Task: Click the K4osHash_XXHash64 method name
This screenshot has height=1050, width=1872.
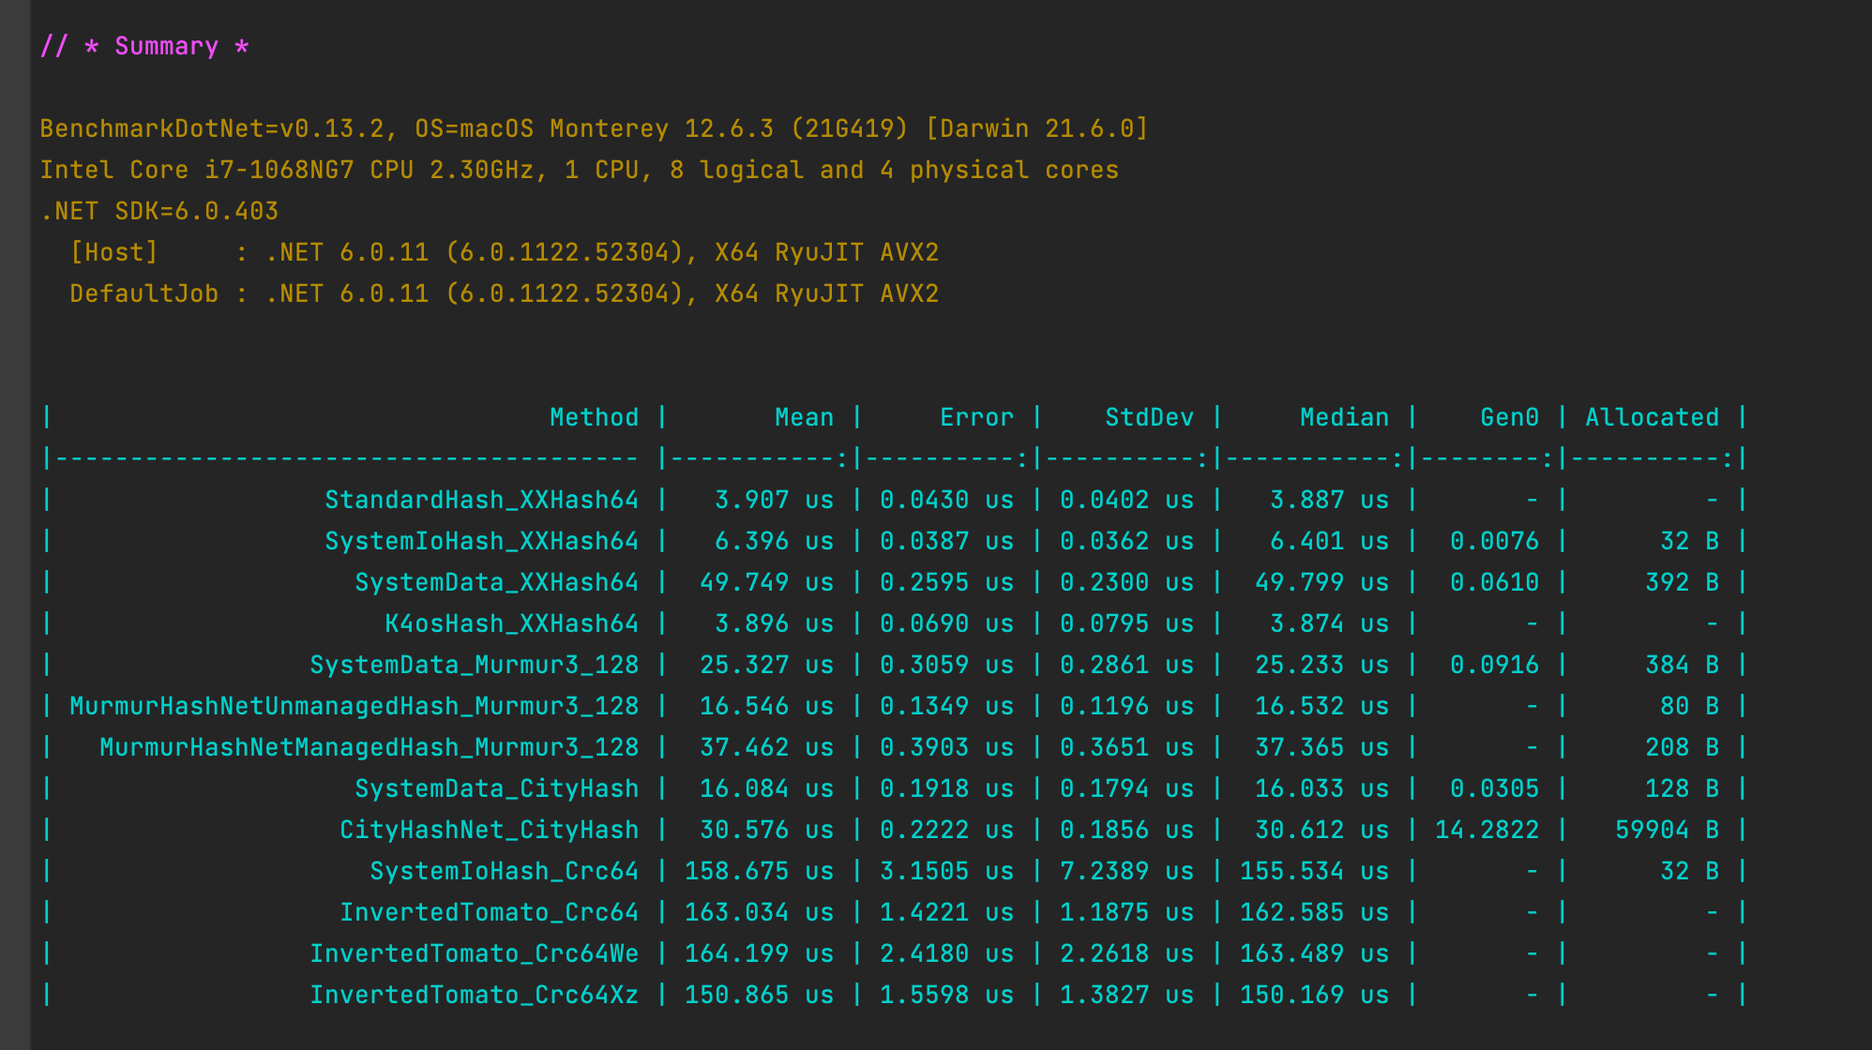Action: (x=511, y=624)
